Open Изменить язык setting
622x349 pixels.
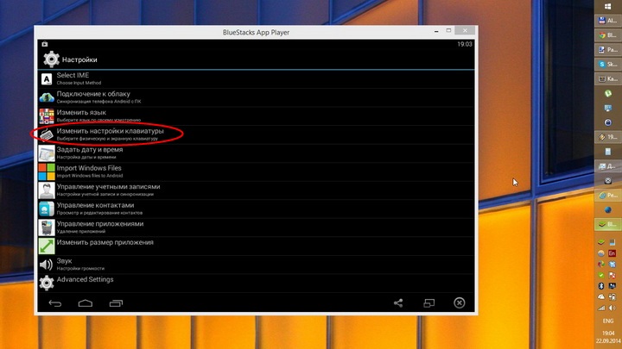[256, 116]
